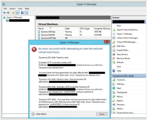Open the File menu
Viewport: 147px width, 120px height.
coord(5,9)
